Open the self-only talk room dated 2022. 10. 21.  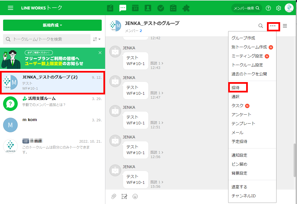(53, 146)
